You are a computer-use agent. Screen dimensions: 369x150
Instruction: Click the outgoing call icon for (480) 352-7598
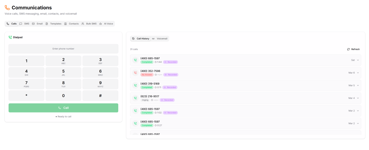pos(135,73)
